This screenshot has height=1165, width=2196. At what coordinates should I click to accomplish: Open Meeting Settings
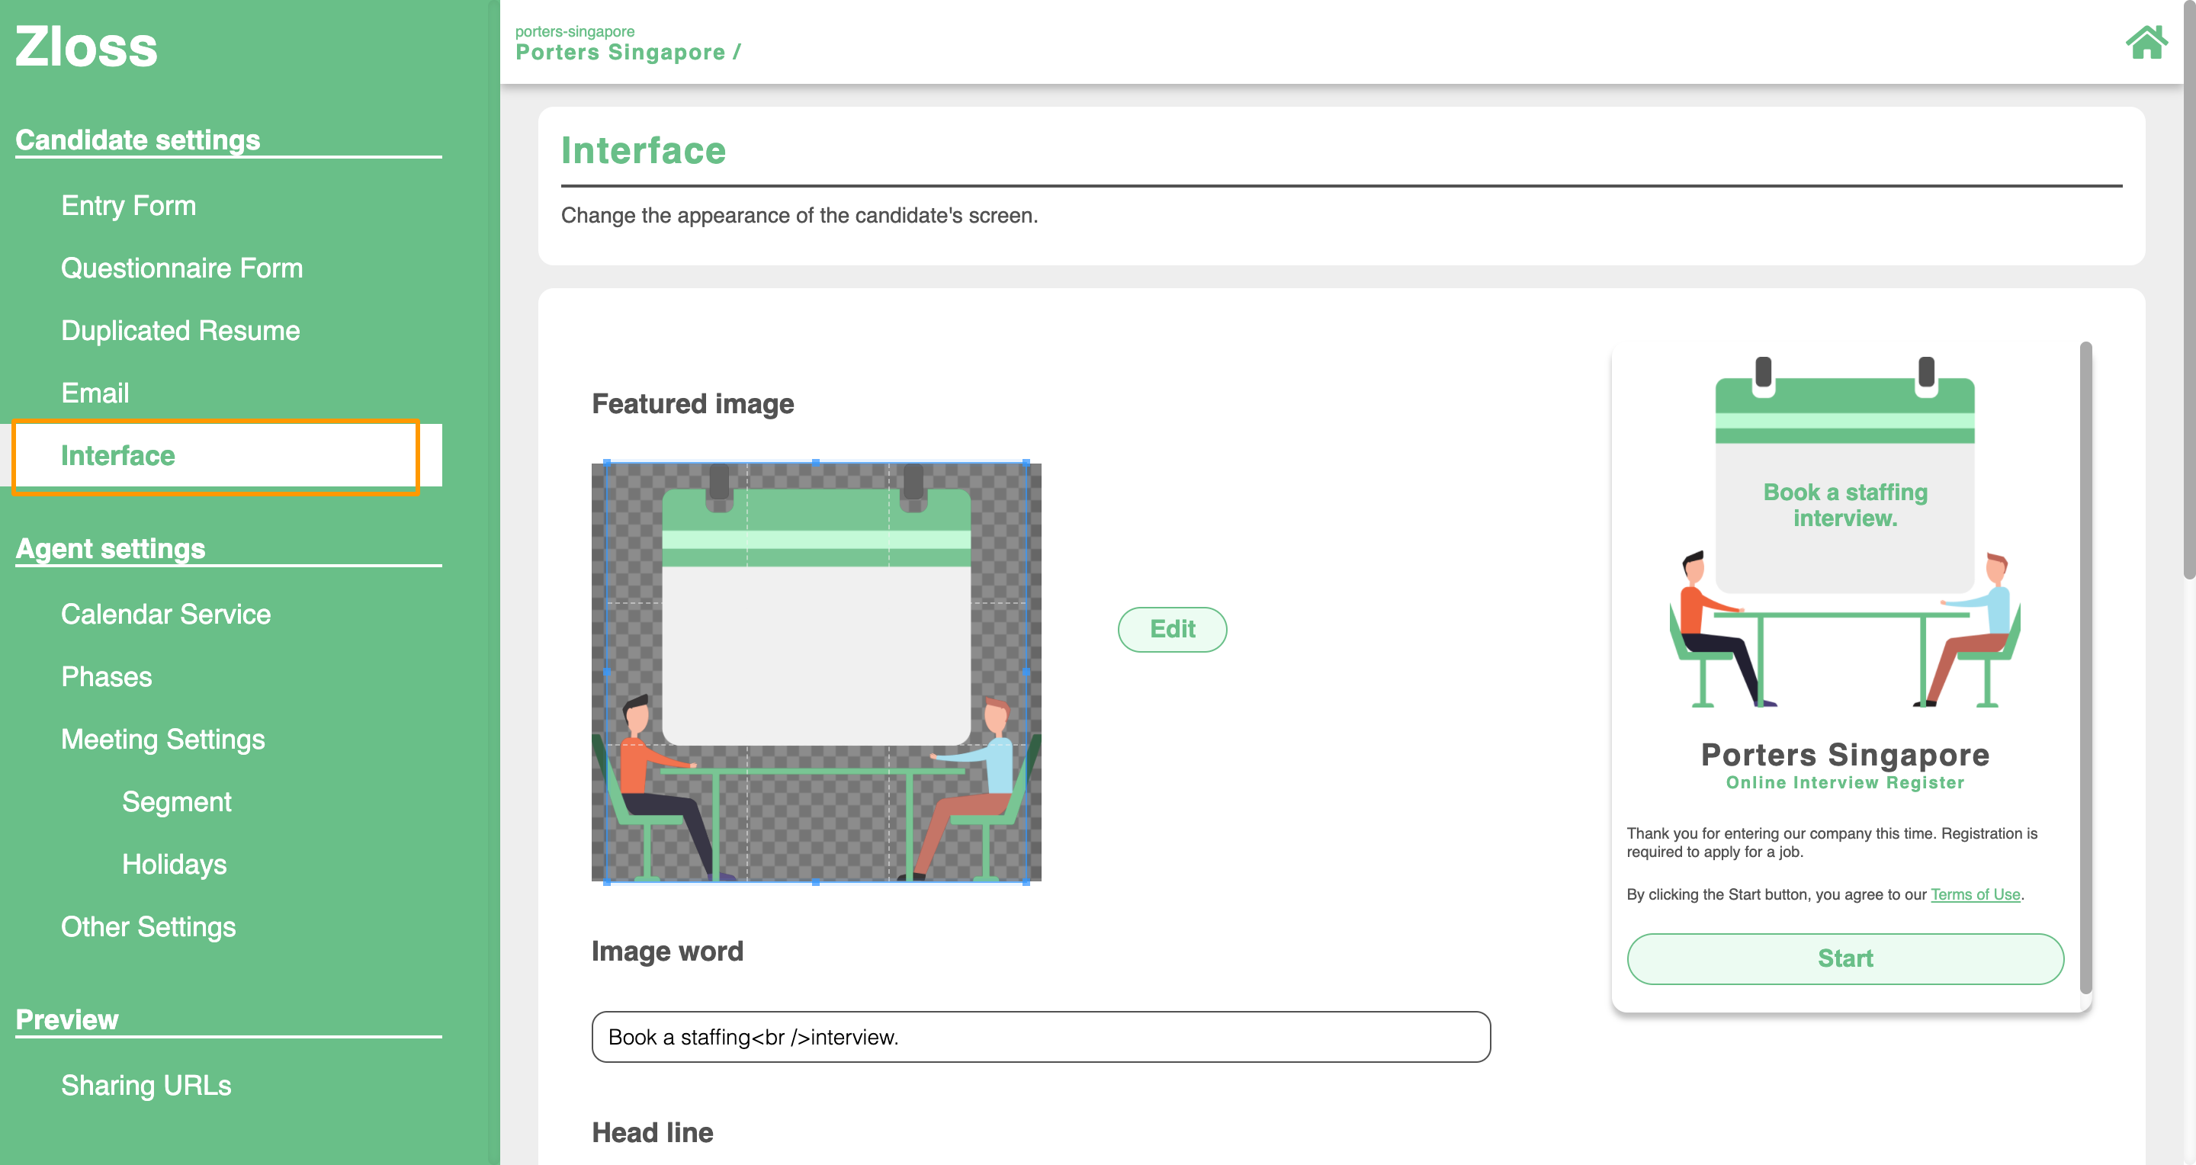(163, 740)
